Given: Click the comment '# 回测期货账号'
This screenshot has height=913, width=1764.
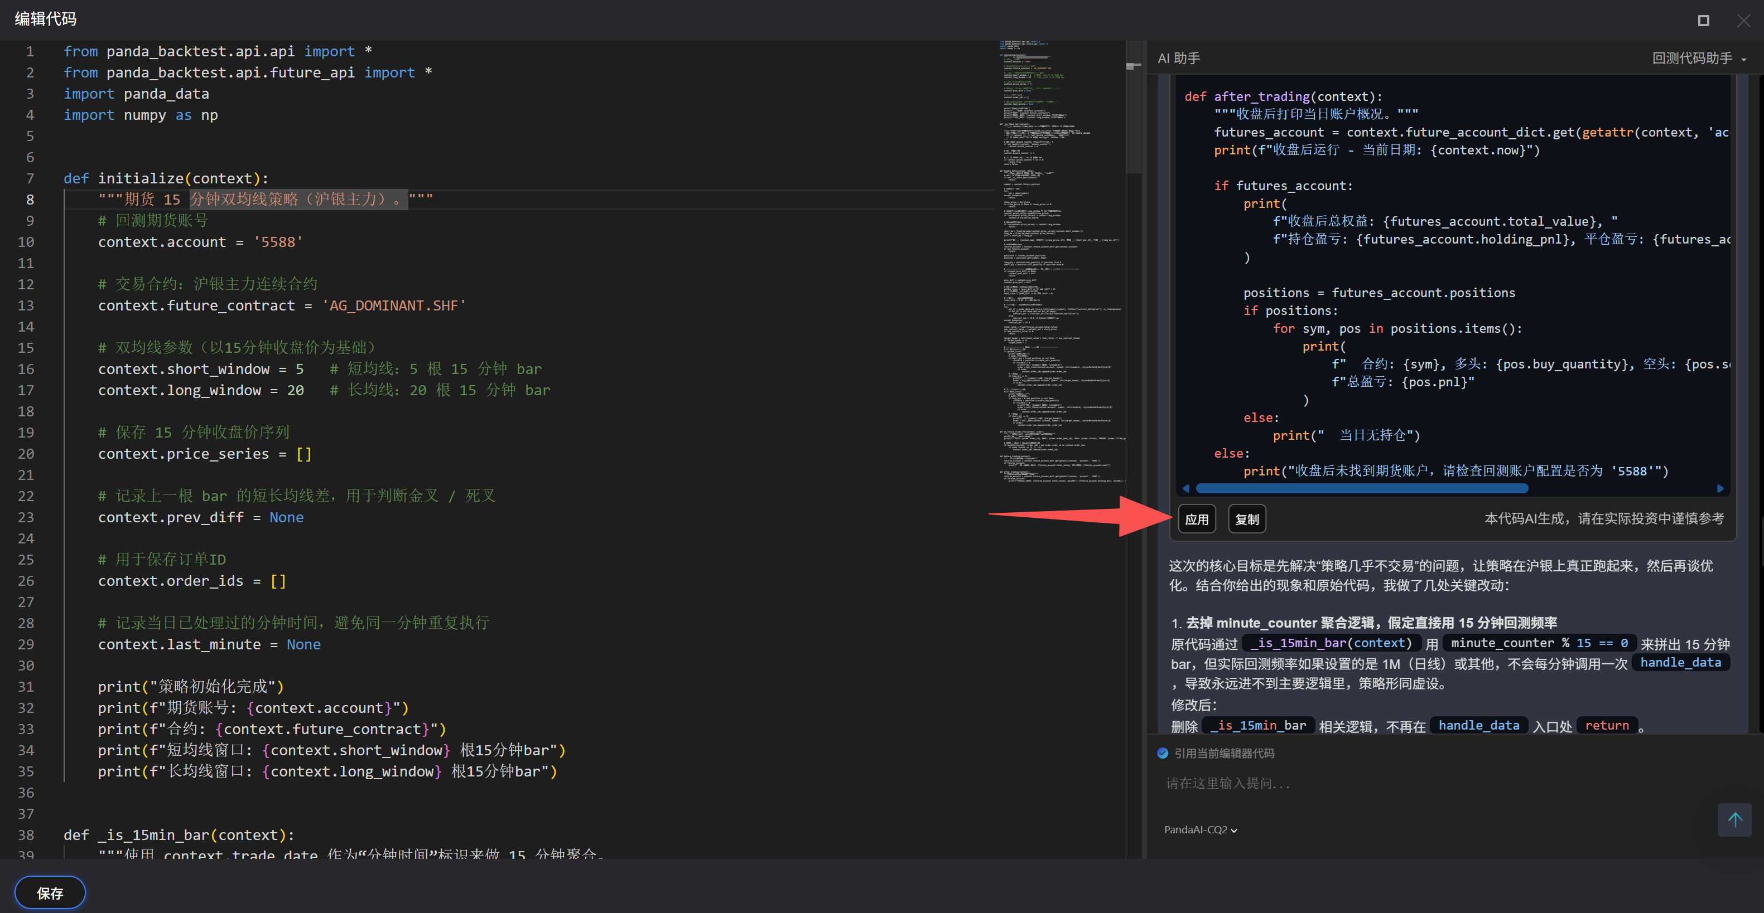Looking at the screenshot, I should click(x=153, y=221).
